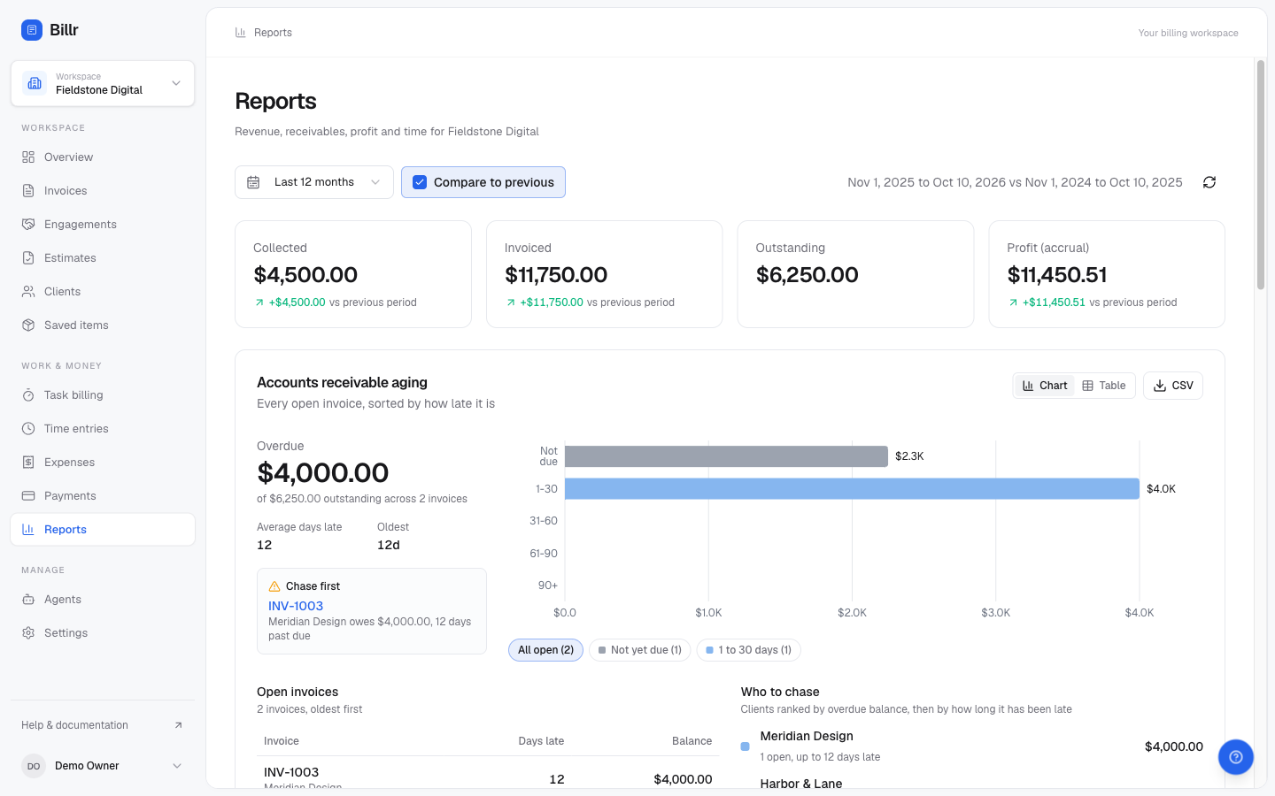Click the Expenses receipt icon
The width and height of the screenshot is (1275, 796).
click(28, 463)
